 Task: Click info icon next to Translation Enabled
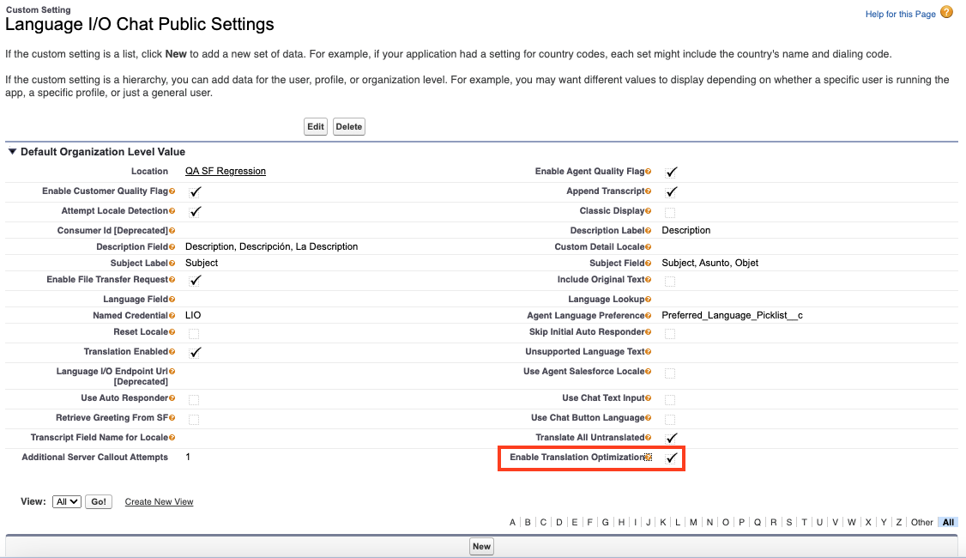(x=172, y=352)
